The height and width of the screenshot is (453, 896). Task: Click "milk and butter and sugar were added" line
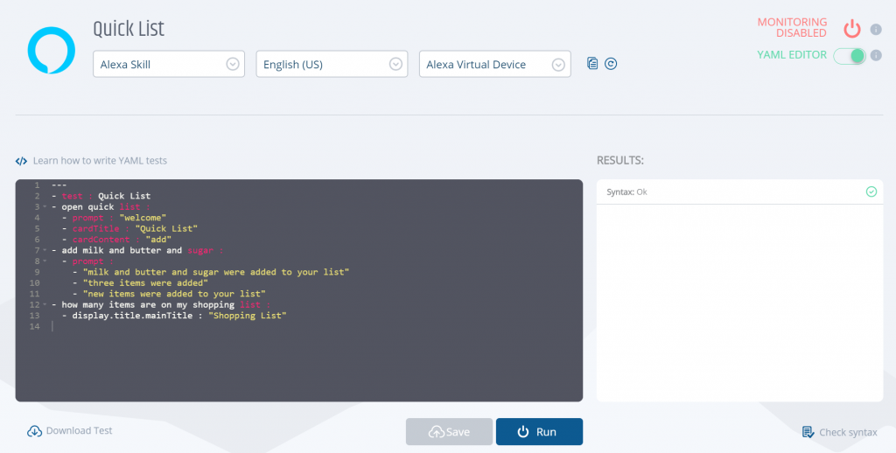point(216,272)
